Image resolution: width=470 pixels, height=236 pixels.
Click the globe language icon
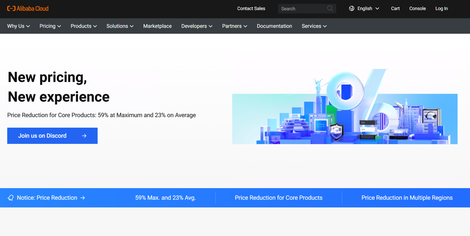tap(352, 8)
